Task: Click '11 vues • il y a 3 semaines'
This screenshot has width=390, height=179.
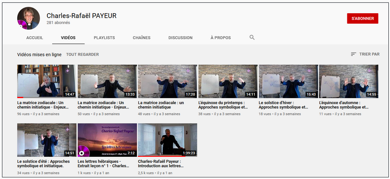Action: click(340, 114)
